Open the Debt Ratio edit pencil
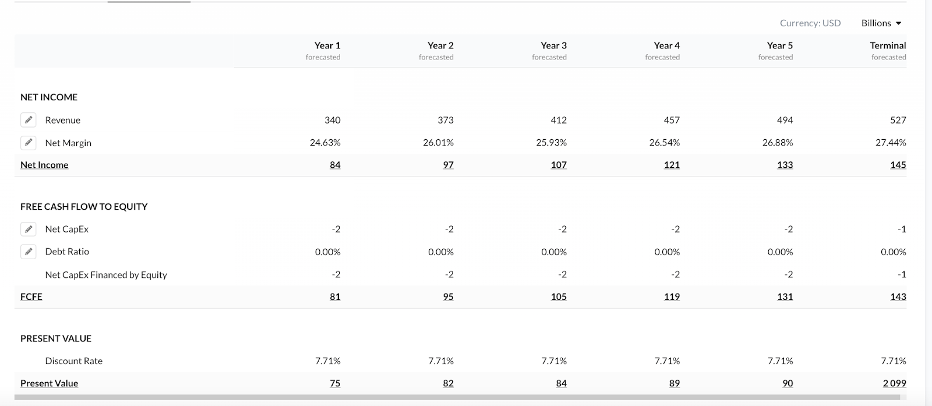The width and height of the screenshot is (932, 406). tap(29, 252)
